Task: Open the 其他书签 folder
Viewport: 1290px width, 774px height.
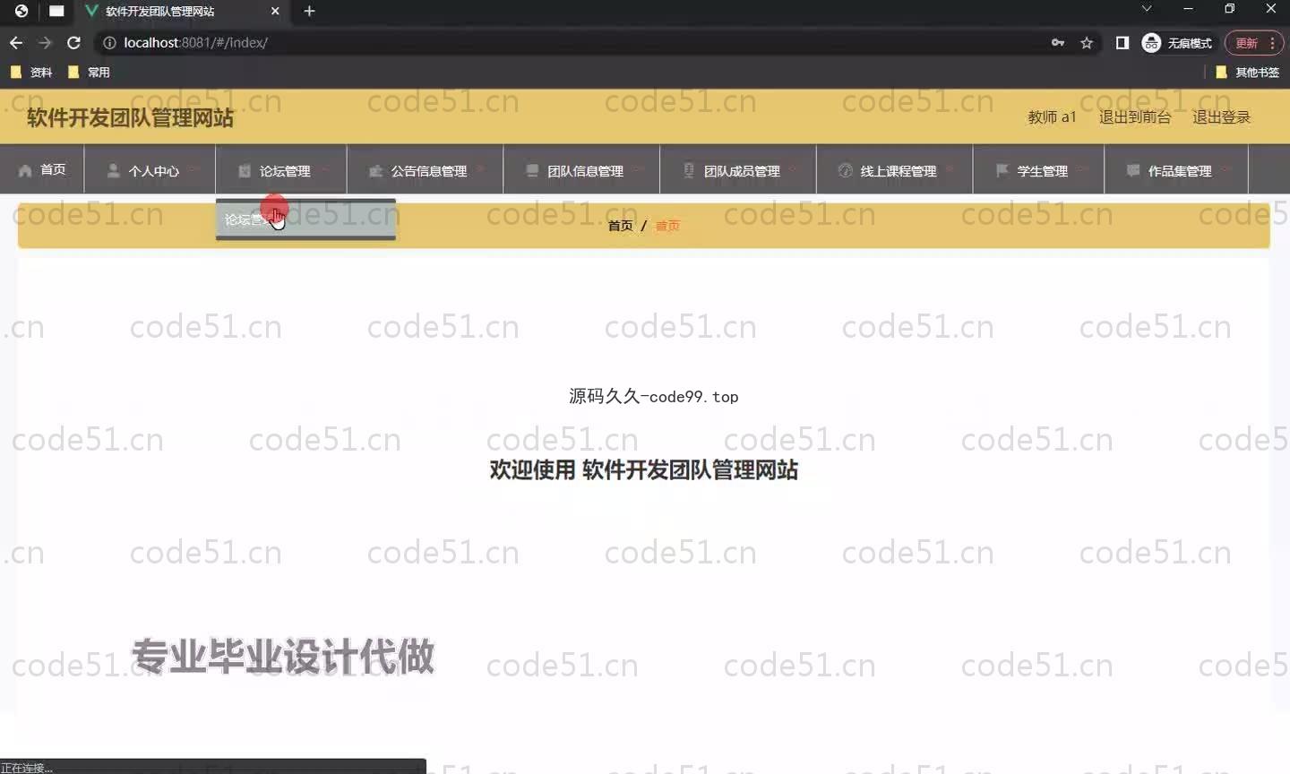Action: click(x=1247, y=73)
